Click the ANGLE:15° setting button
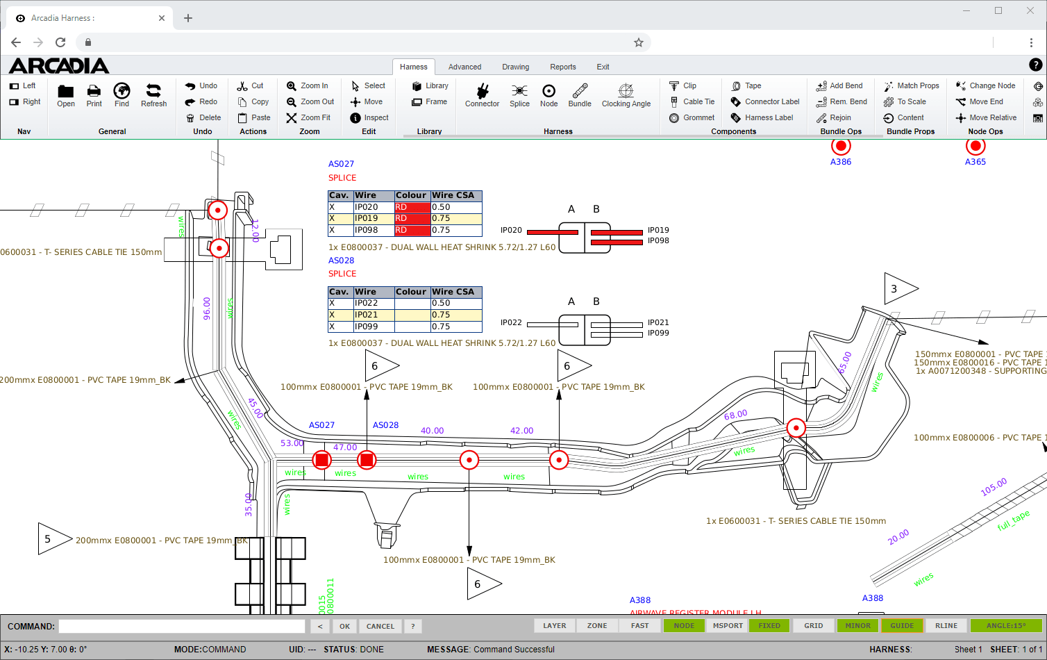1047x660 pixels. (1006, 626)
